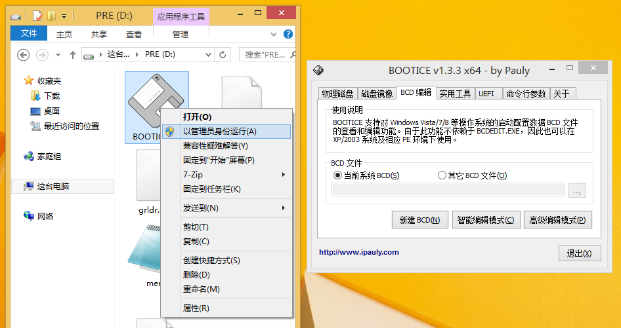Select 其它 BCD 文件 radio button
Screen dimensions: 621x328
(442, 175)
